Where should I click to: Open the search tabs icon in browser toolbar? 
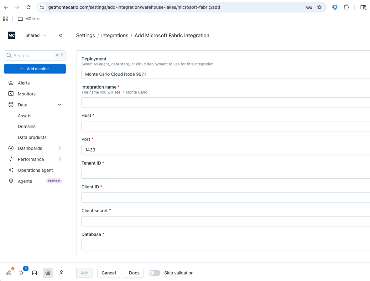[x=363, y=7]
